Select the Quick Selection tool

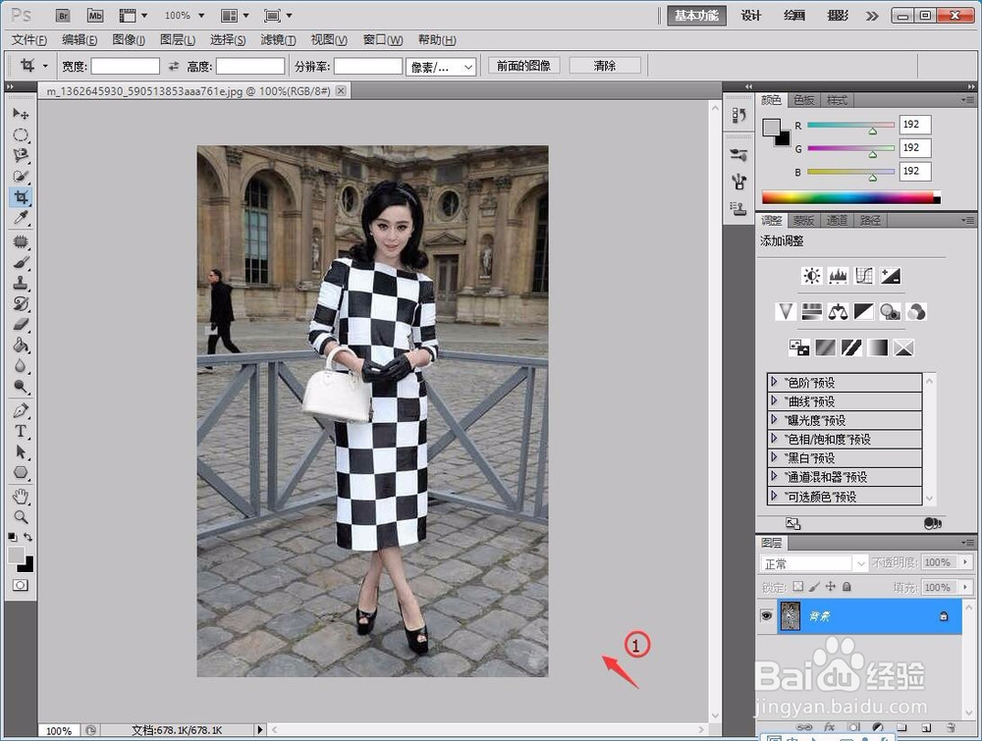click(21, 176)
